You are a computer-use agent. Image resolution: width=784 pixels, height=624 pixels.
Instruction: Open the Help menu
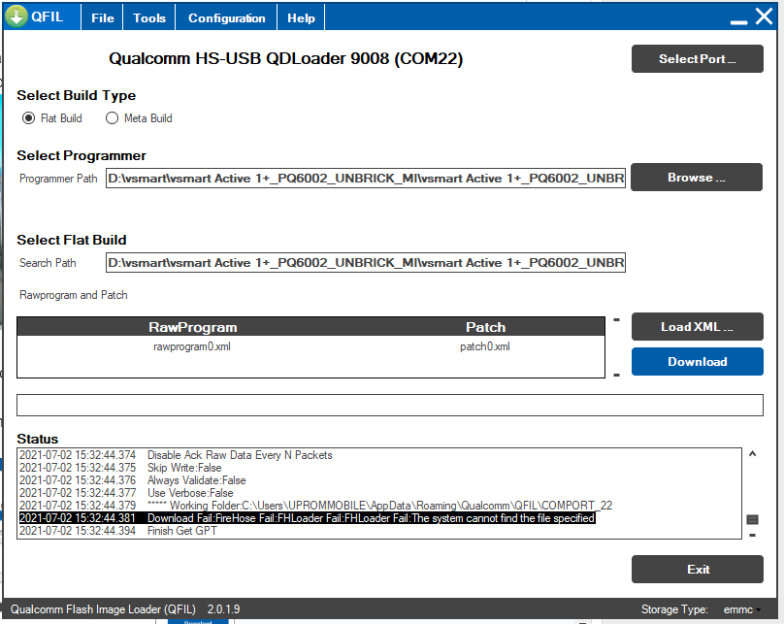pos(301,18)
